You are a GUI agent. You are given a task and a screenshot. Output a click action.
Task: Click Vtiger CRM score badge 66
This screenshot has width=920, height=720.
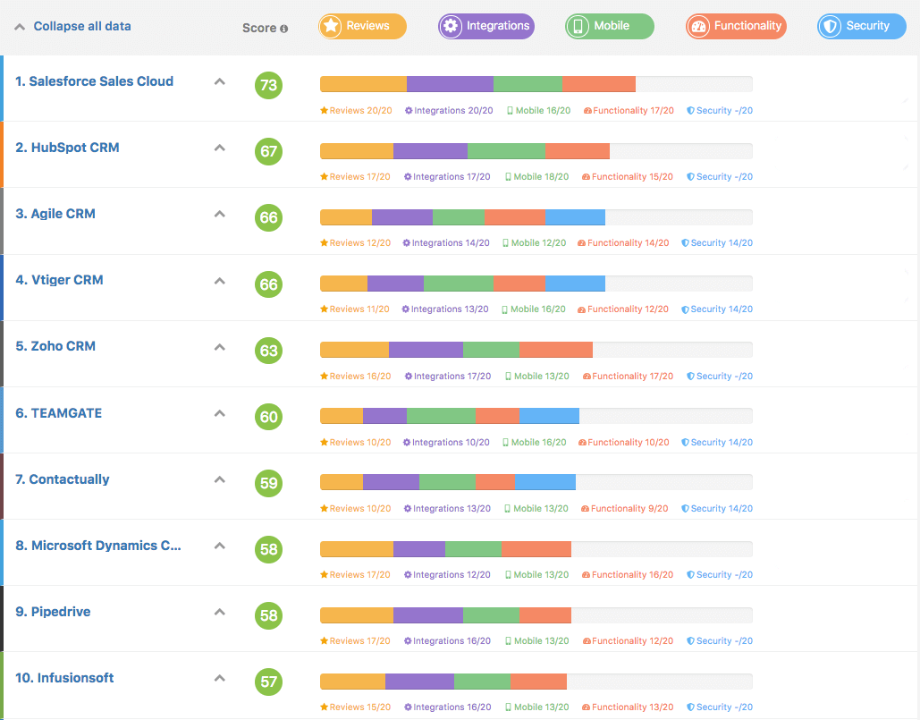[269, 284]
